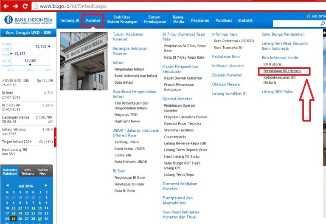Go to previous month in calendar
This screenshot has height=224, width=326.
(7, 185)
